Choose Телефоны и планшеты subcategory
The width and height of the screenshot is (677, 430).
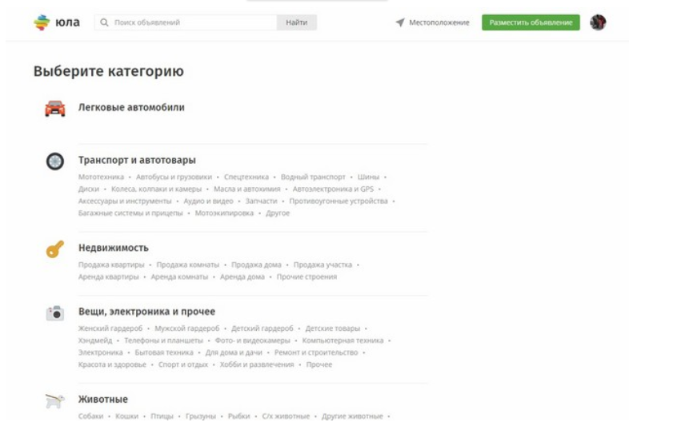tap(163, 340)
